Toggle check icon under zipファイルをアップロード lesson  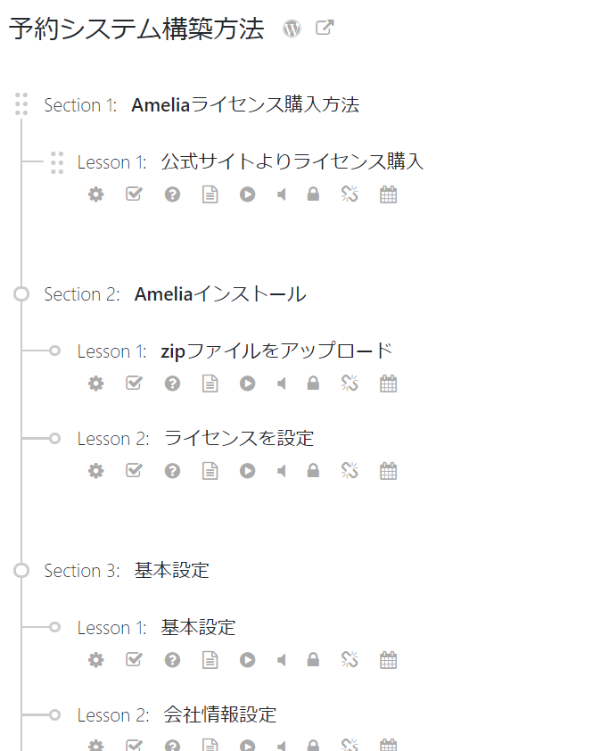pyautogui.click(x=134, y=383)
